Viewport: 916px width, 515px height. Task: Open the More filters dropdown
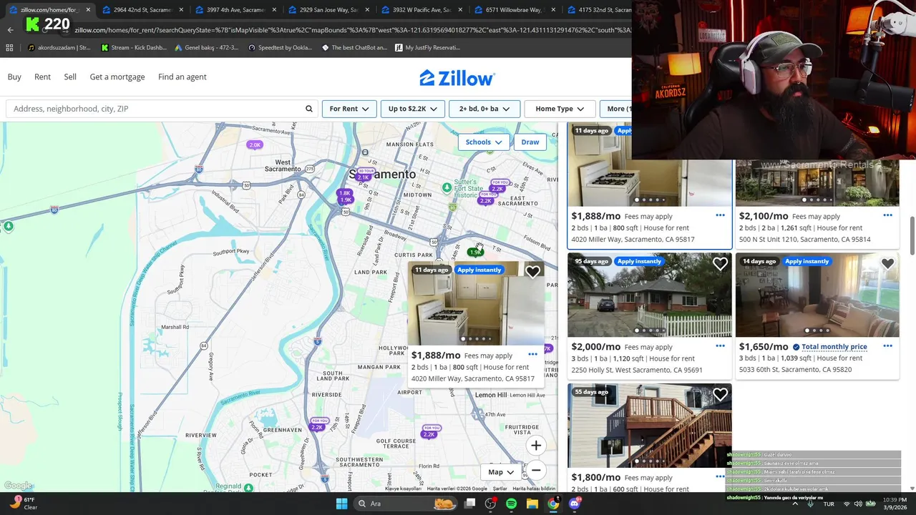(616, 109)
